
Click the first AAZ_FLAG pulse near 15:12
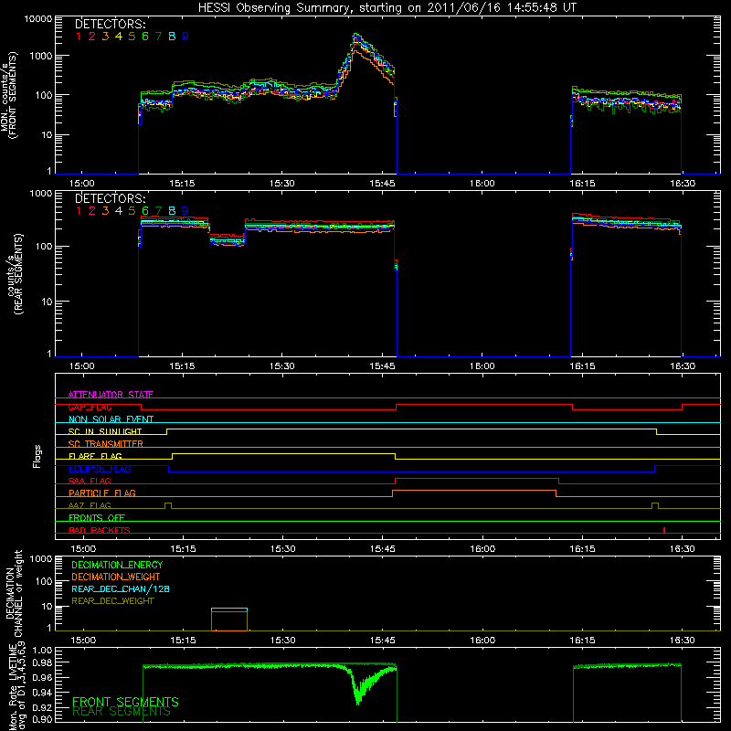point(168,504)
